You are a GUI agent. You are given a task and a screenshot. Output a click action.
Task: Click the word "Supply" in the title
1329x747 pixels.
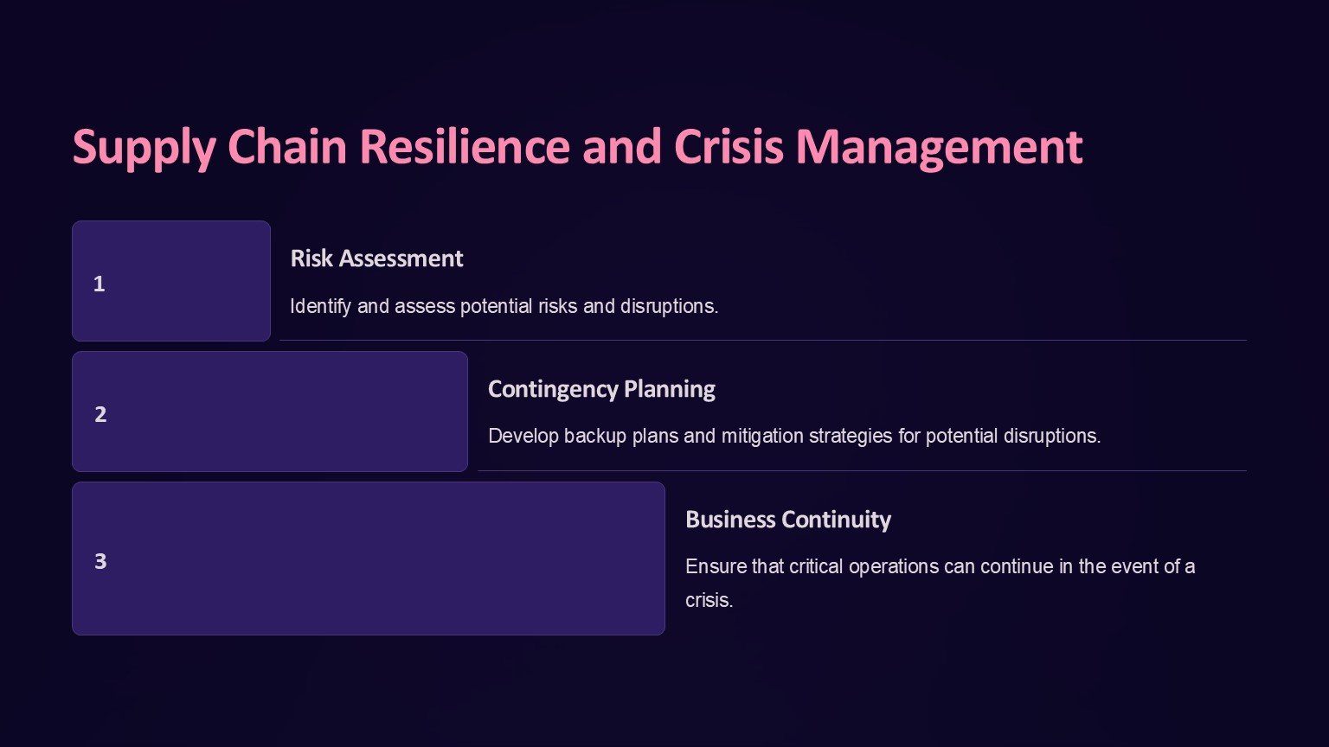pos(143,148)
